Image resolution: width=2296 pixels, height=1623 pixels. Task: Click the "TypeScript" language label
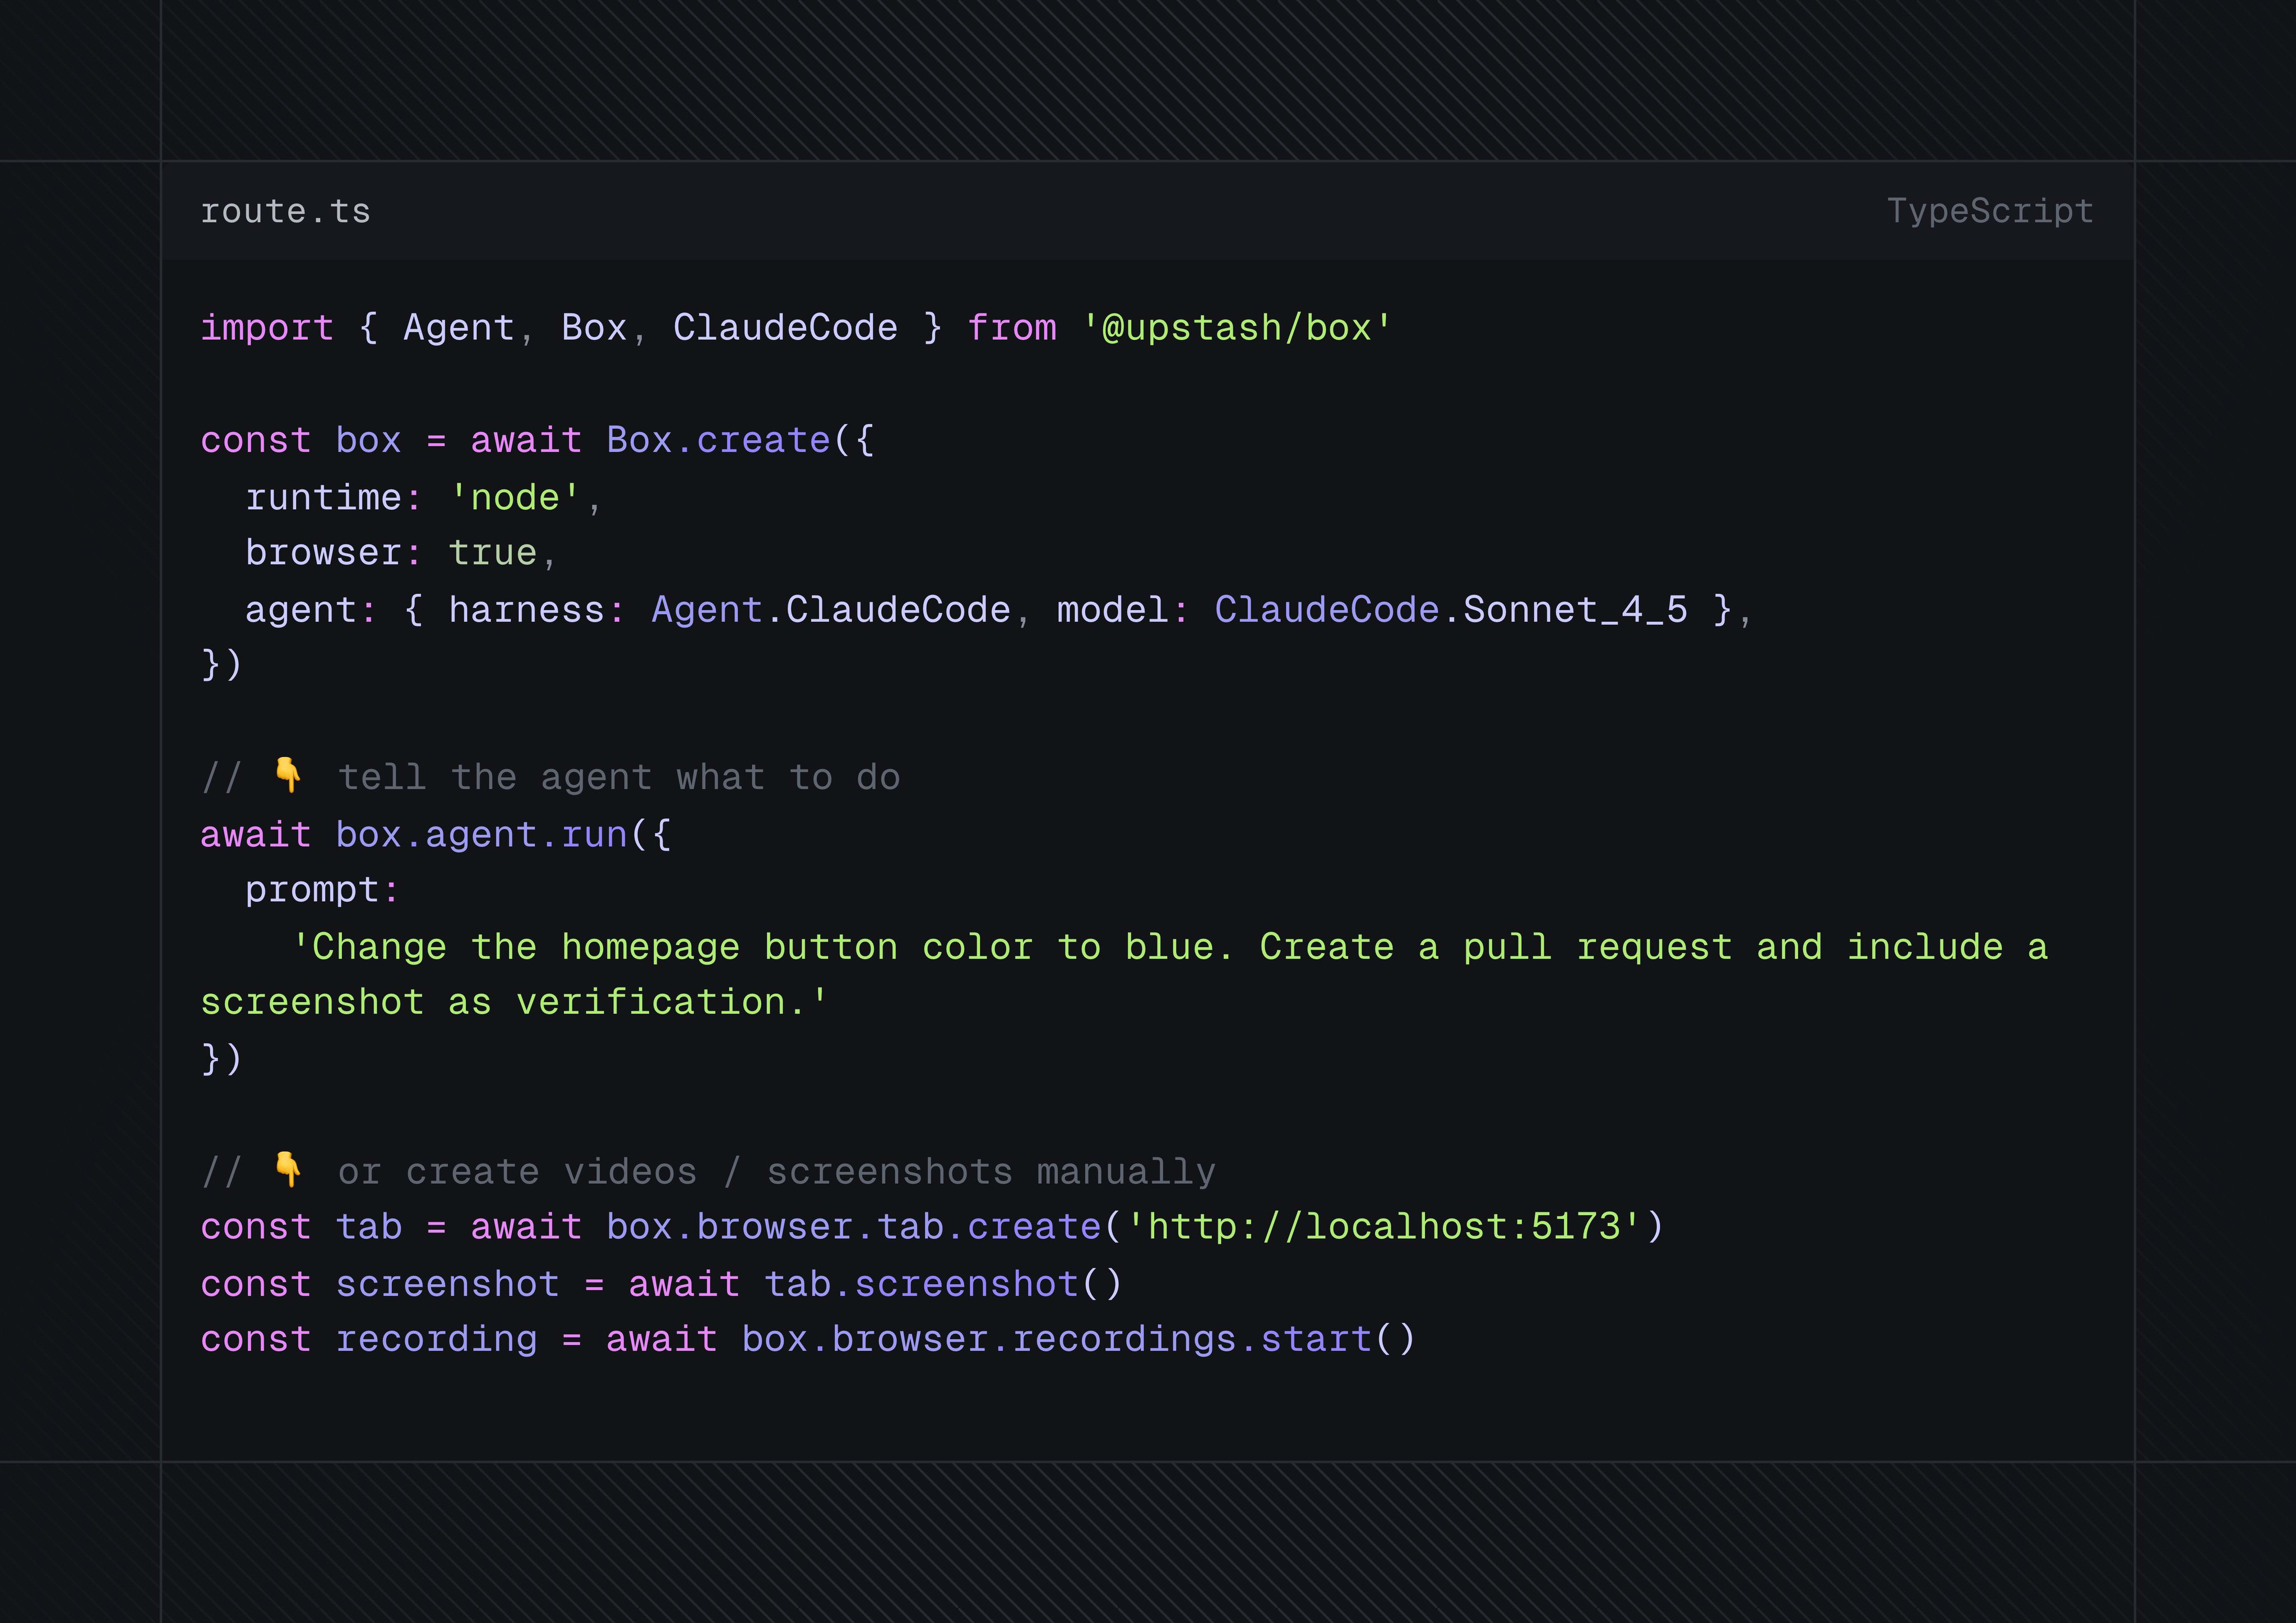1990,211
